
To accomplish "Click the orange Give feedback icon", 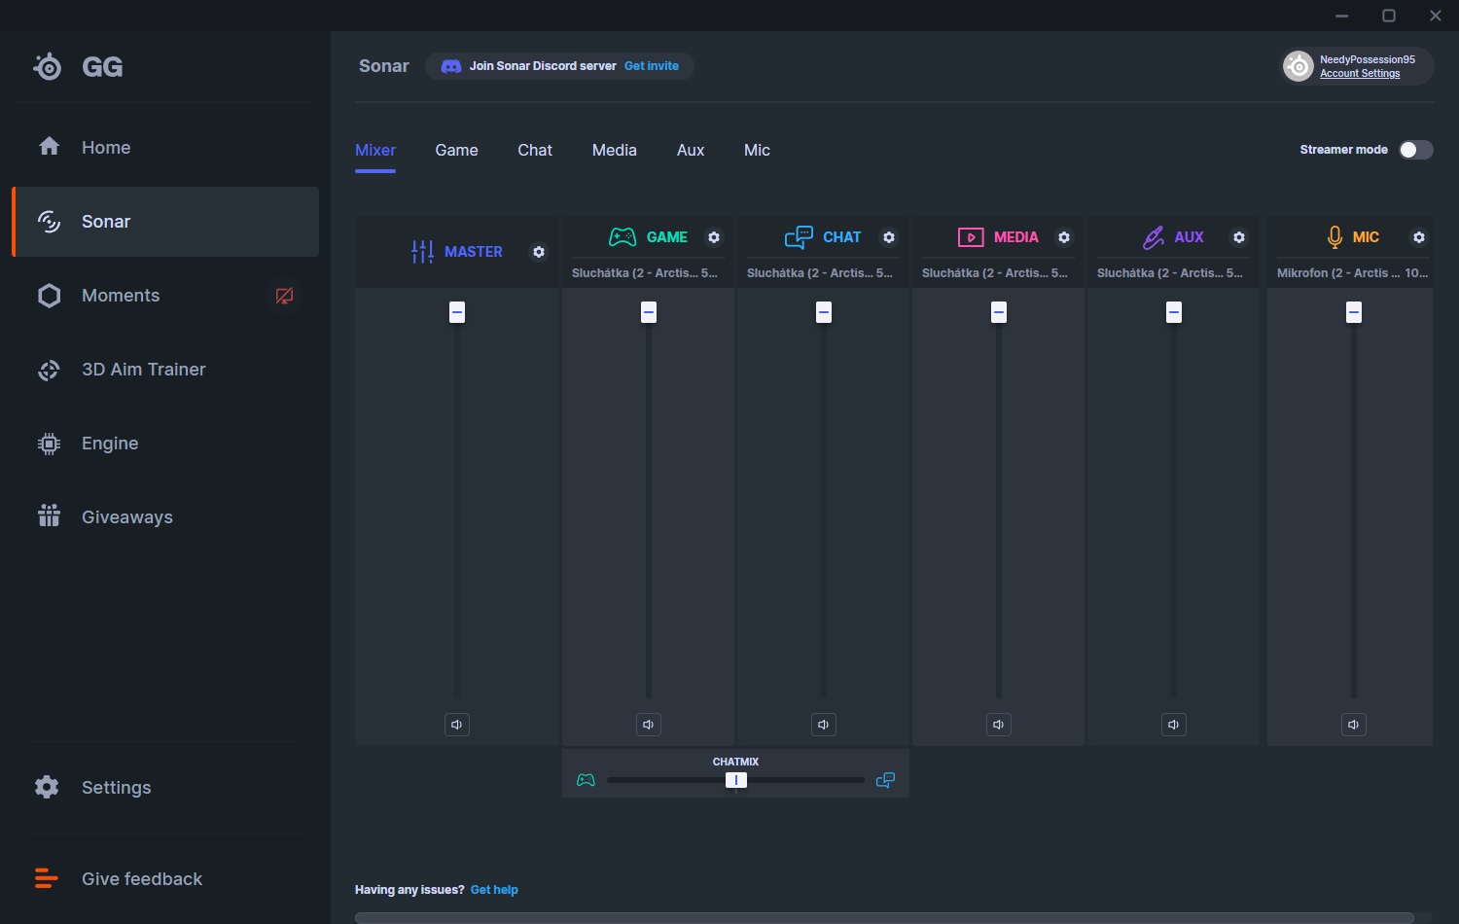I will click(x=46, y=878).
